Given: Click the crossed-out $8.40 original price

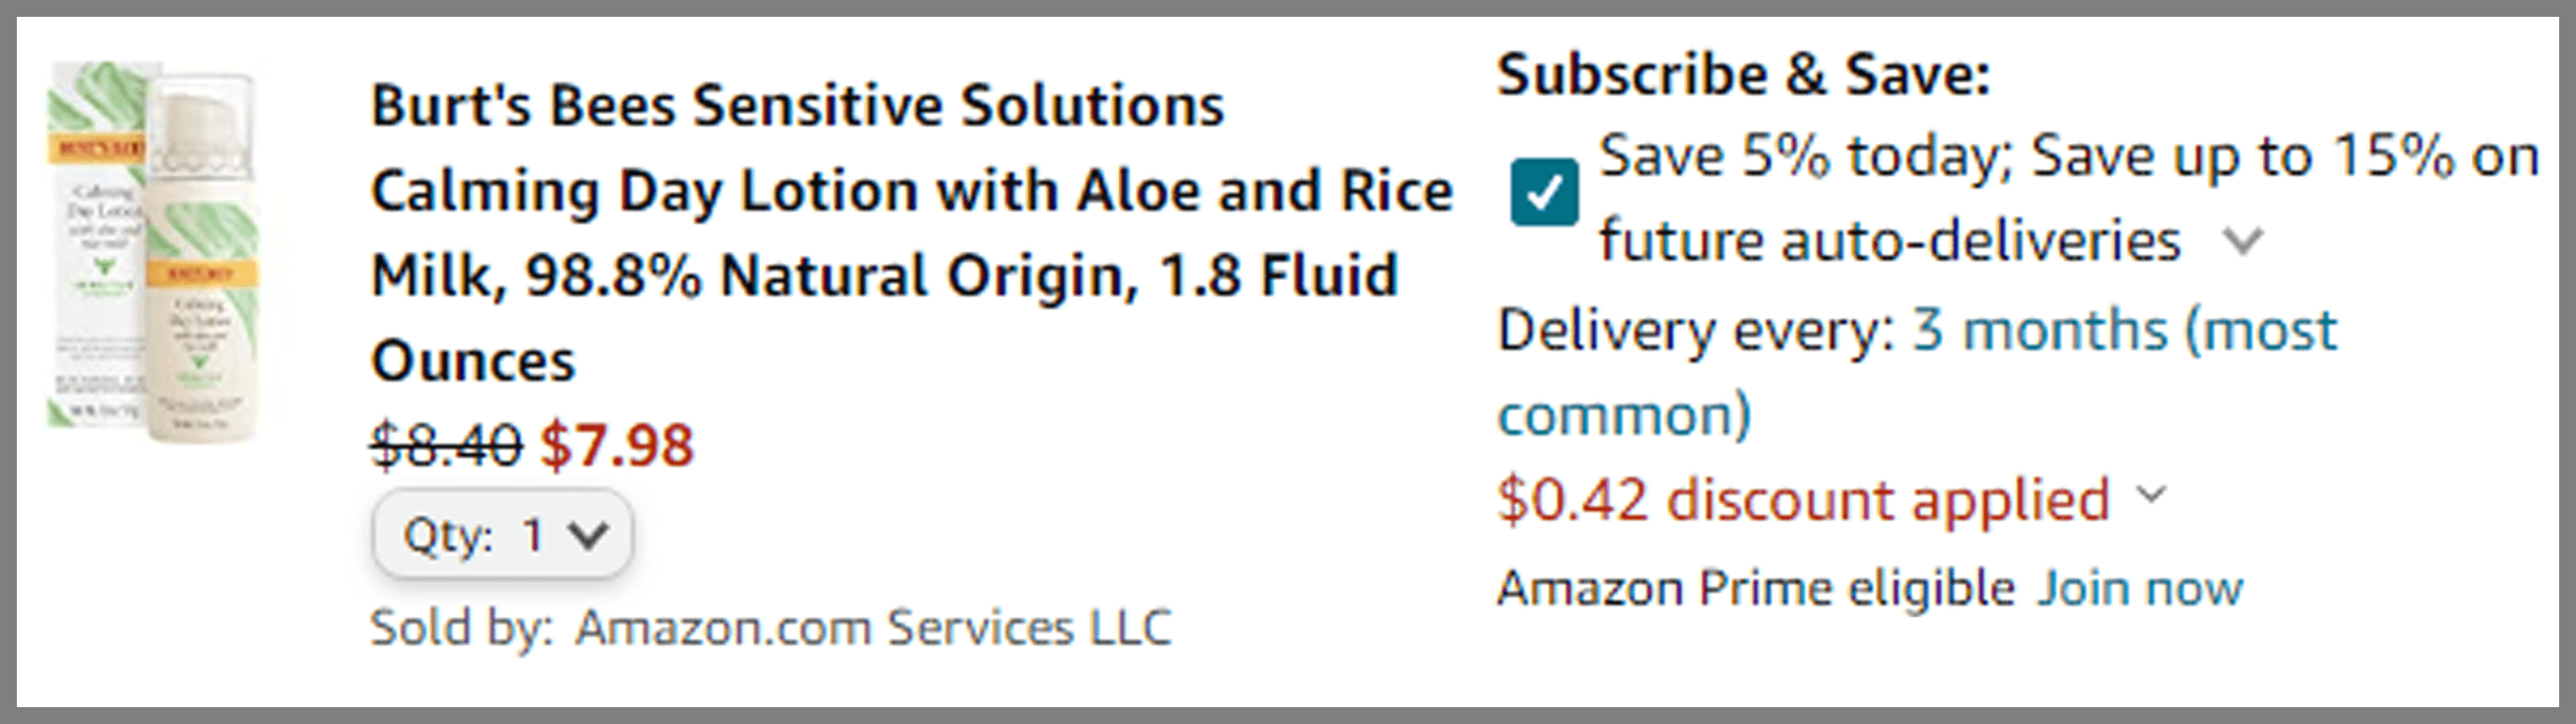Looking at the screenshot, I should tap(446, 445).
